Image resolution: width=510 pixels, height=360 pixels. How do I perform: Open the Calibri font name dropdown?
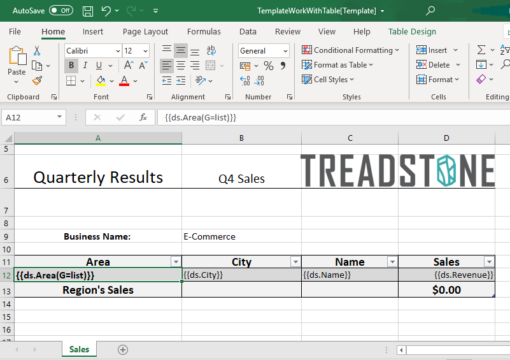point(118,51)
